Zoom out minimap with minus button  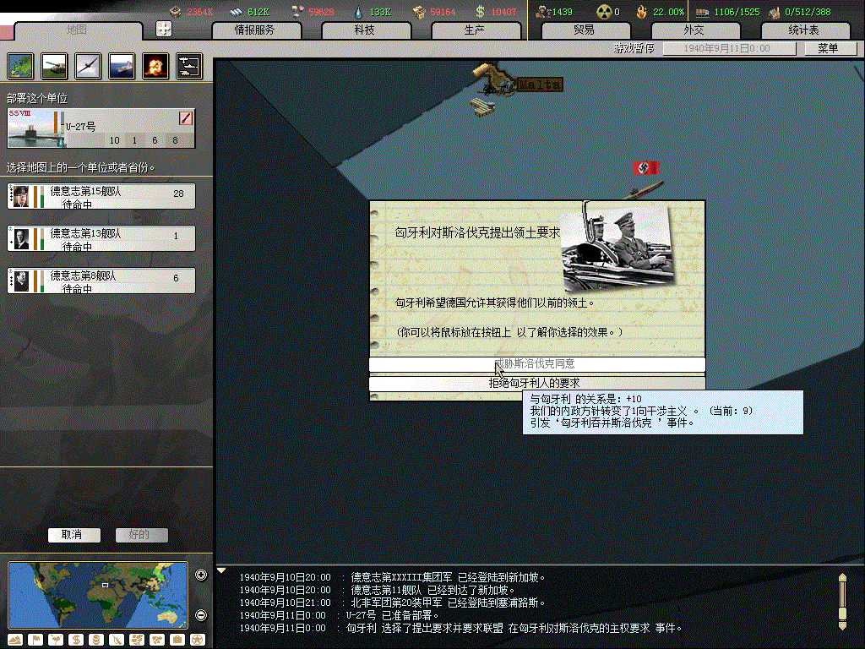point(201,615)
